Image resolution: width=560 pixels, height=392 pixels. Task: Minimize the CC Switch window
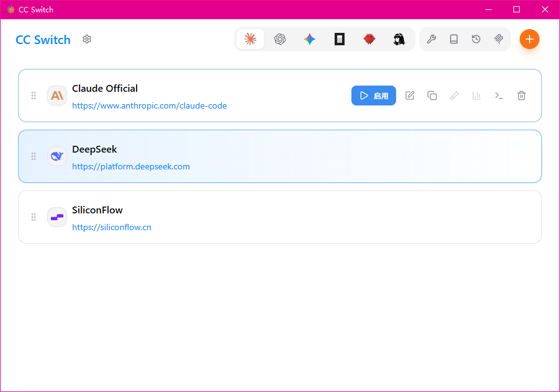(x=489, y=10)
